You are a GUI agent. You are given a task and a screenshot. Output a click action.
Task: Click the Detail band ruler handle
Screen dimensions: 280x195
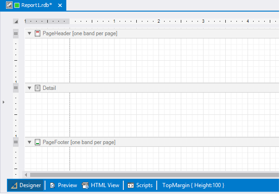(x=16, y=88)
